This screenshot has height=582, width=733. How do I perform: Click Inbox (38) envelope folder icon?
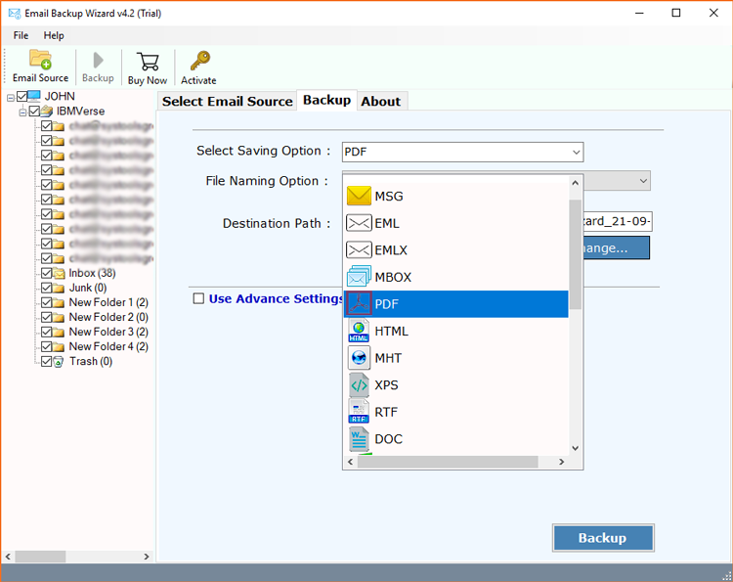click(59, 273)
